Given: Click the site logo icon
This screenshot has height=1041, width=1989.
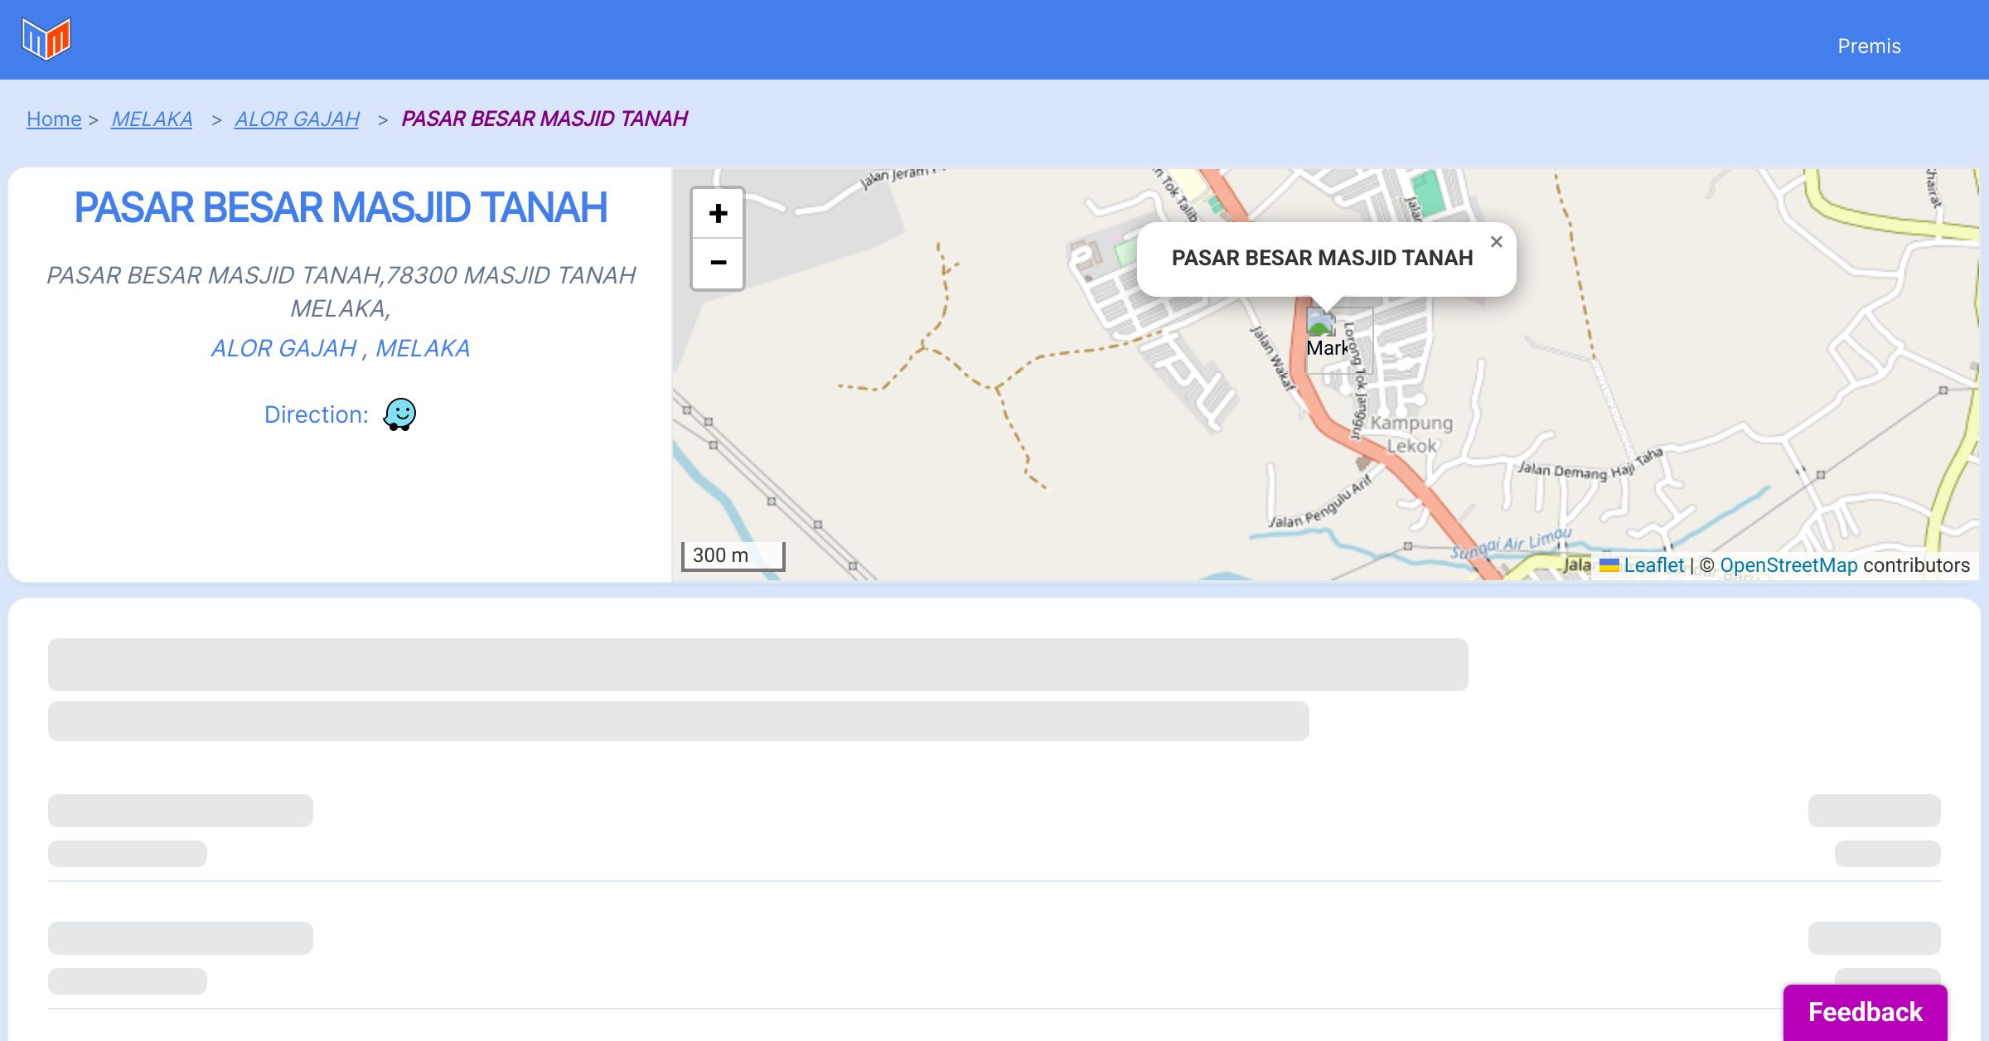Looking at the screenshot, I should pos(46,39).
